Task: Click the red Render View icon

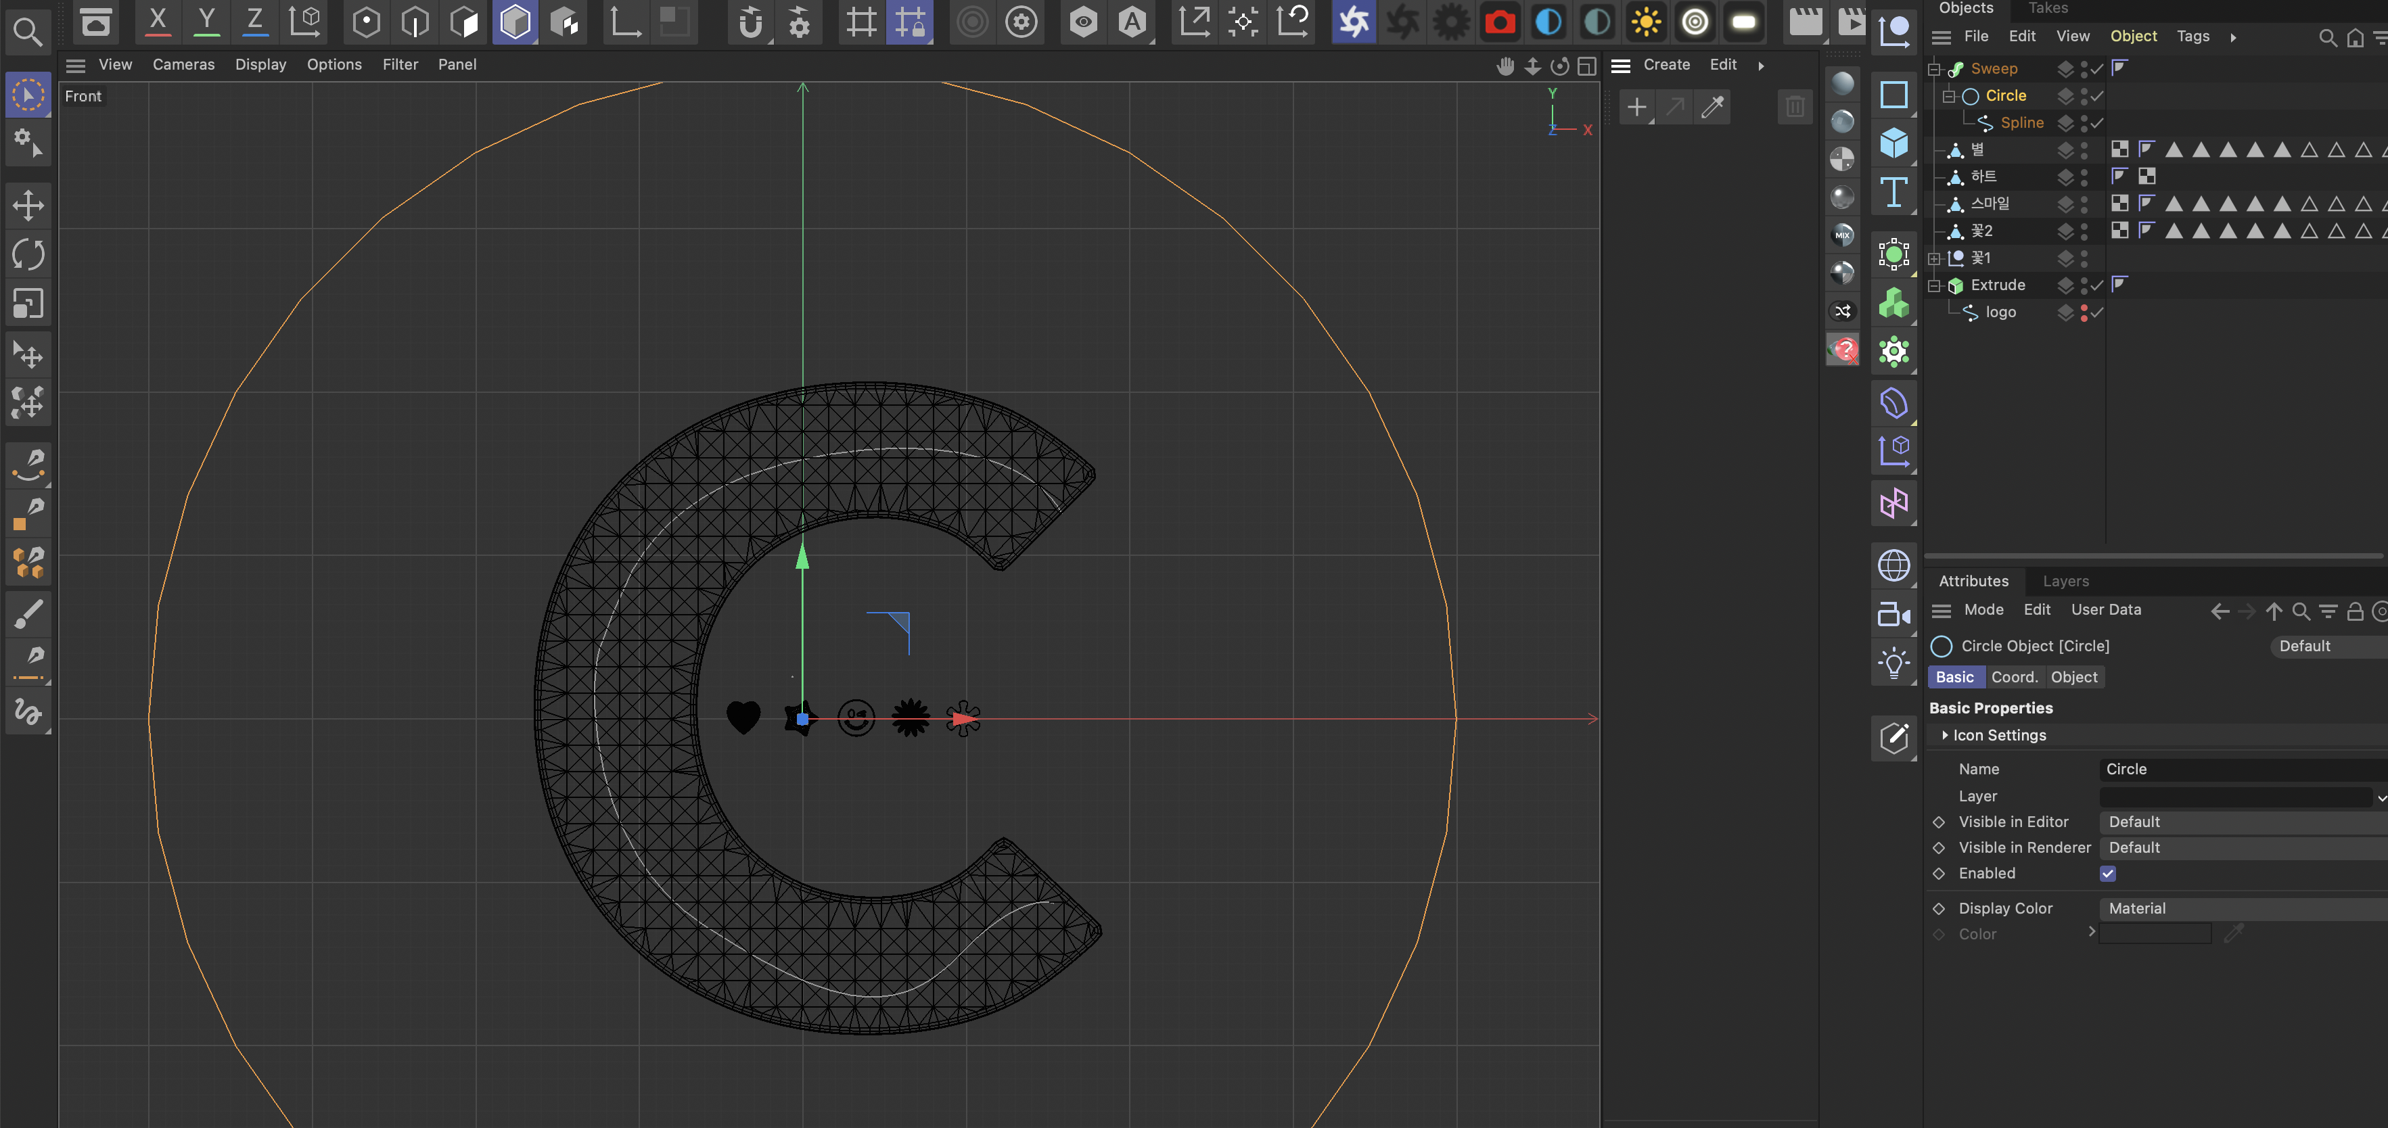Action: pyautogui.click(x=1499, y=22)
